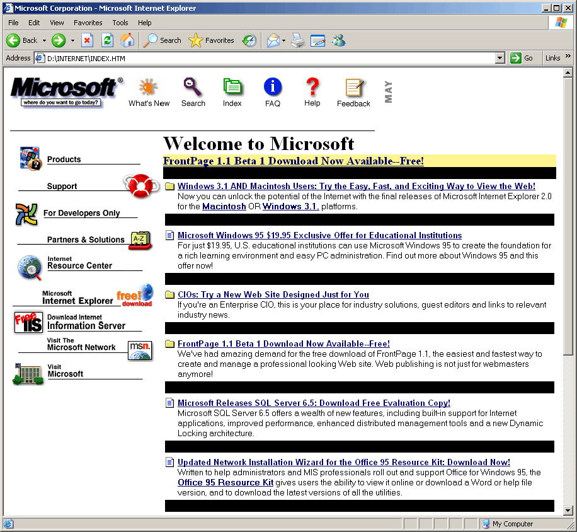Go to the Home page icon
The width and height of the screenshot is (577, 532).
[127, 40]
